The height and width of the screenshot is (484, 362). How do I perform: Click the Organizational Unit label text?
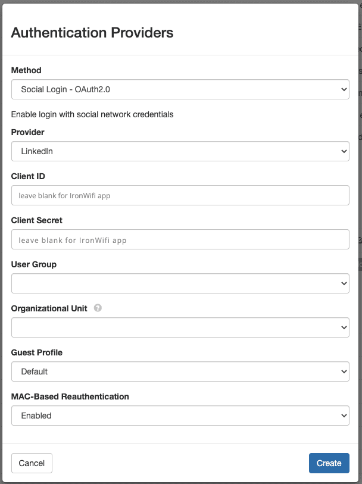49,308
